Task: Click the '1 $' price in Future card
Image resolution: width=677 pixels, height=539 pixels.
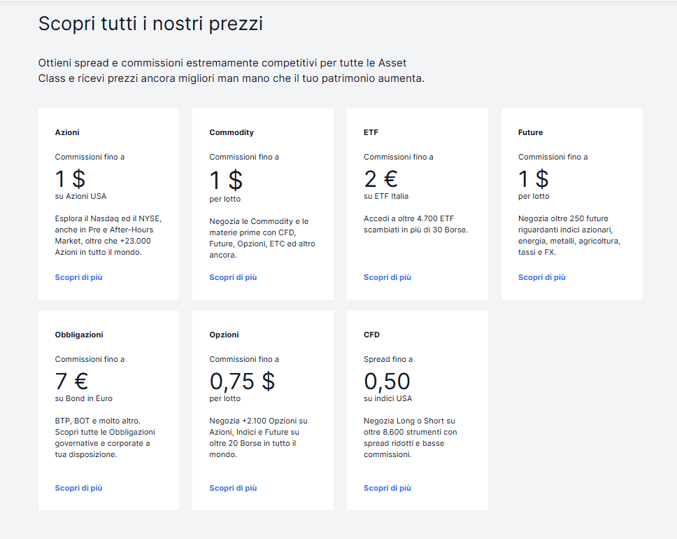Action: click(x=534, y=179)
